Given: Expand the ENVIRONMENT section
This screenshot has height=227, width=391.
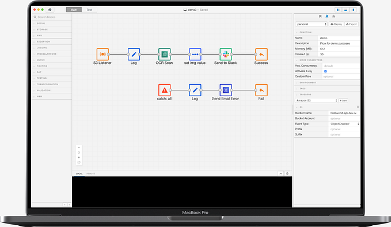Looking at the screenshot, I should click(327, 82).
